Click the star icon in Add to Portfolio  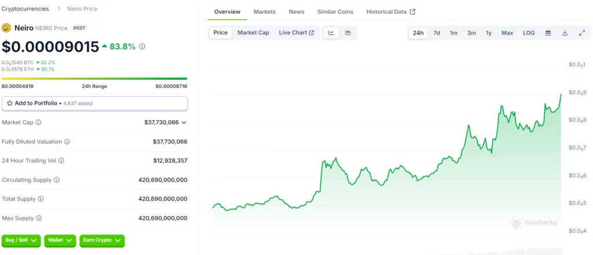coord(10,103)
